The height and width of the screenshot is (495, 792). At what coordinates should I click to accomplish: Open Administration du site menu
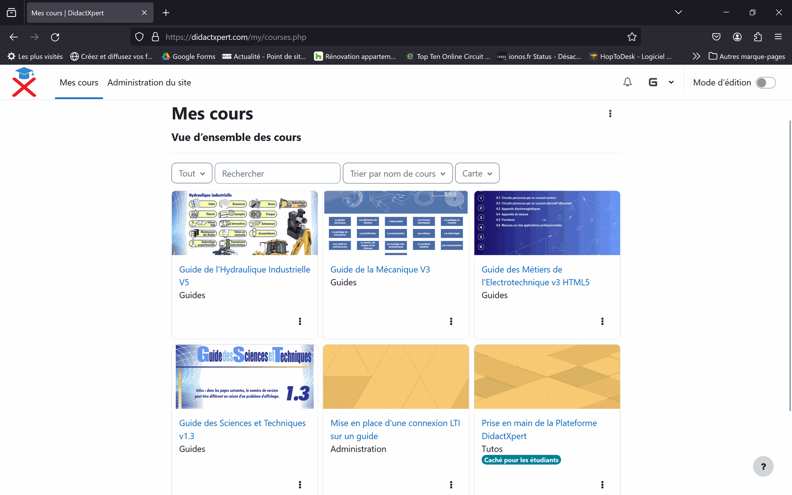coord(149,82)
